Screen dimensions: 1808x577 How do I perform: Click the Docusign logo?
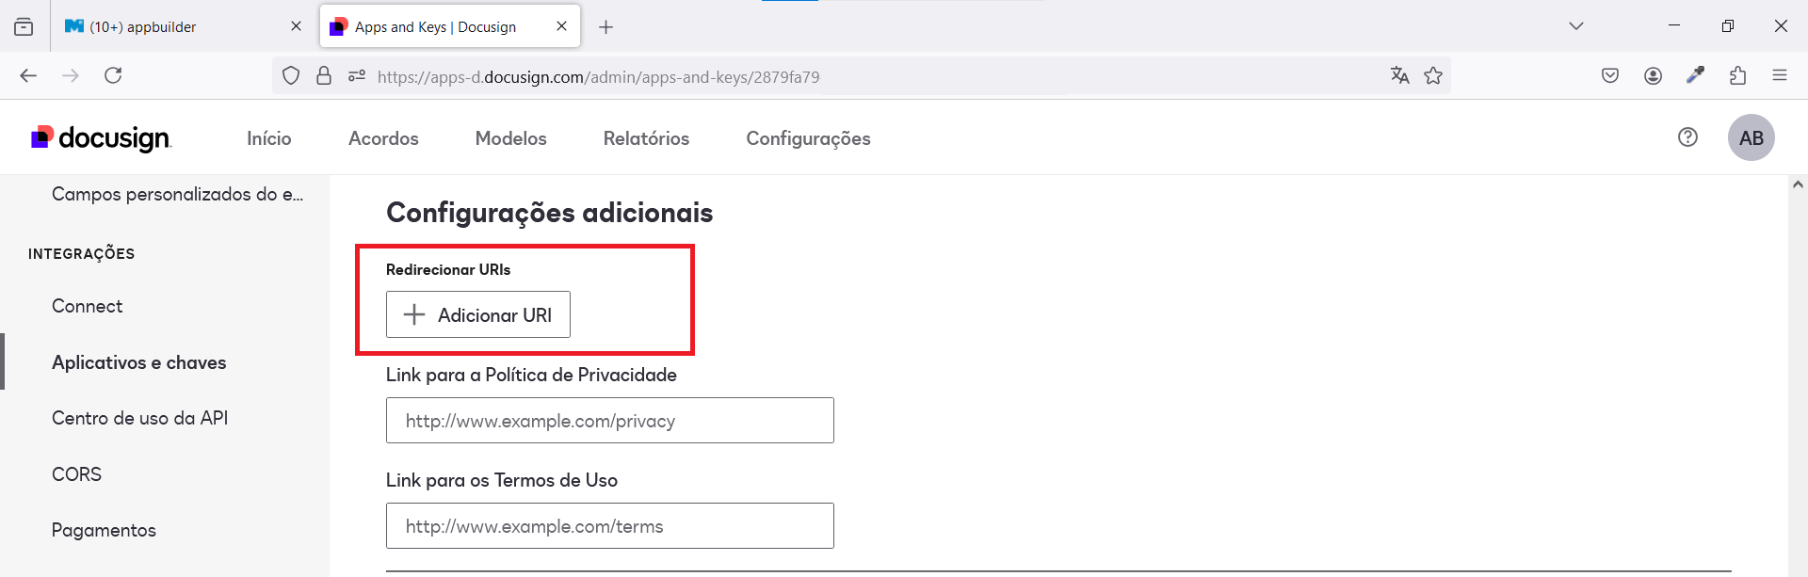coord(101,138)
